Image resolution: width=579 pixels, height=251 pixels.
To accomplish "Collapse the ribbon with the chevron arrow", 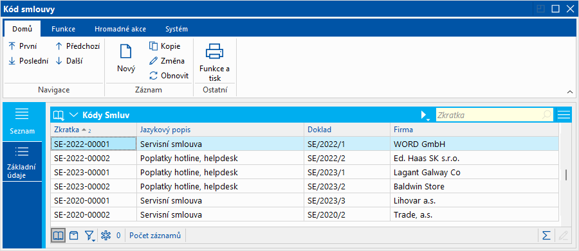I will tap(570, 92).
